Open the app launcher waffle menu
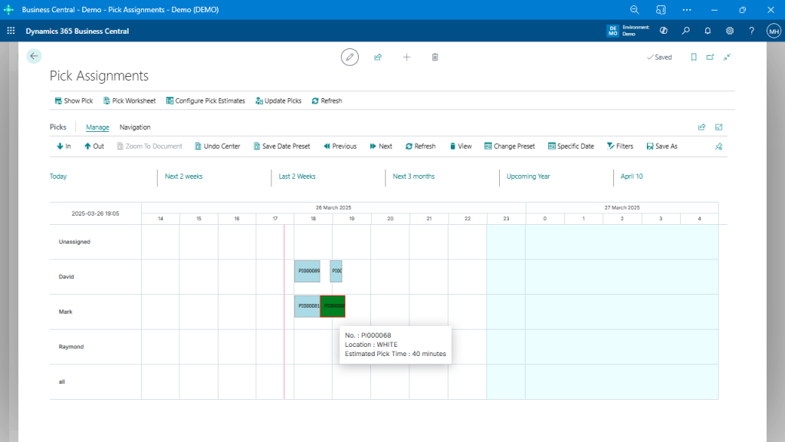The image size is (785, 442). pyautogui.click(x=11, y=31)
